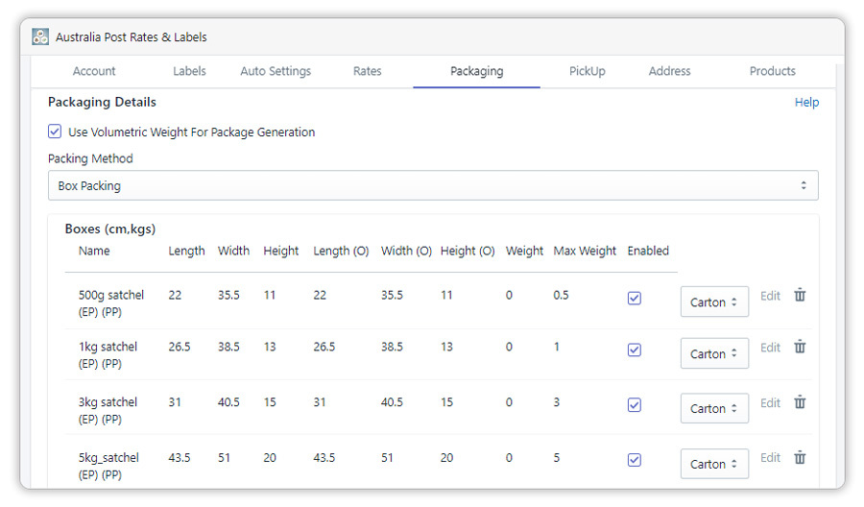Disable the 1kg satchel box

635,350
